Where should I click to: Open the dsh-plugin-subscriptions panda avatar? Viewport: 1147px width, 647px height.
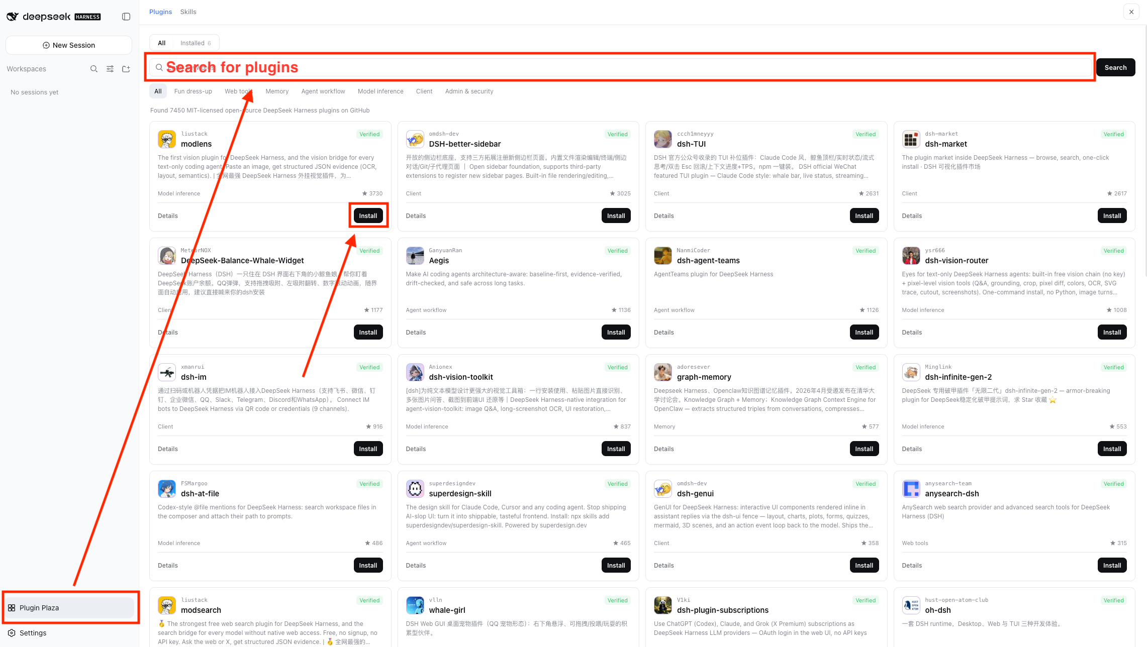(663, 605)
